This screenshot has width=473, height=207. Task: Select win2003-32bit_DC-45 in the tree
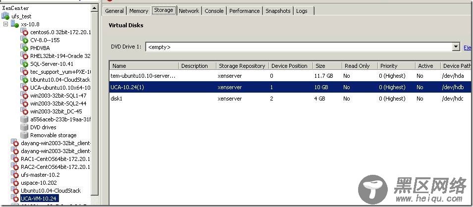(56, 111)
